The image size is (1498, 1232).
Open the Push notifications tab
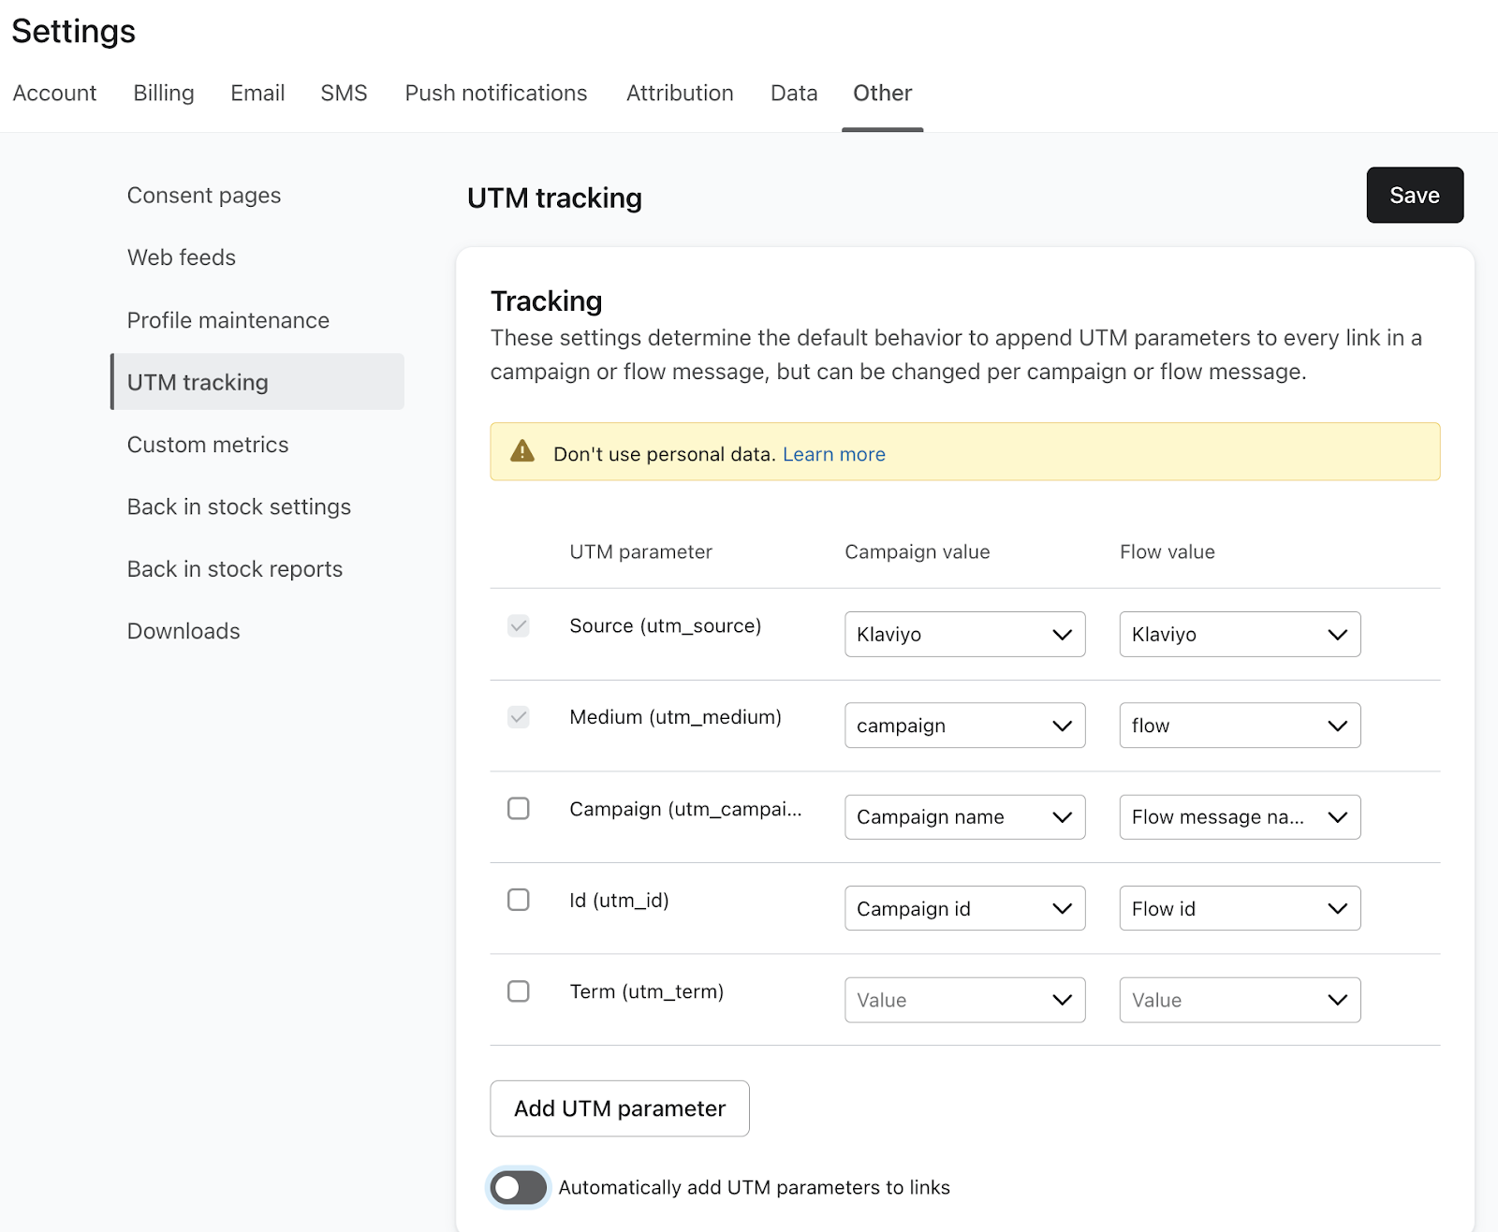coord(495,94)
